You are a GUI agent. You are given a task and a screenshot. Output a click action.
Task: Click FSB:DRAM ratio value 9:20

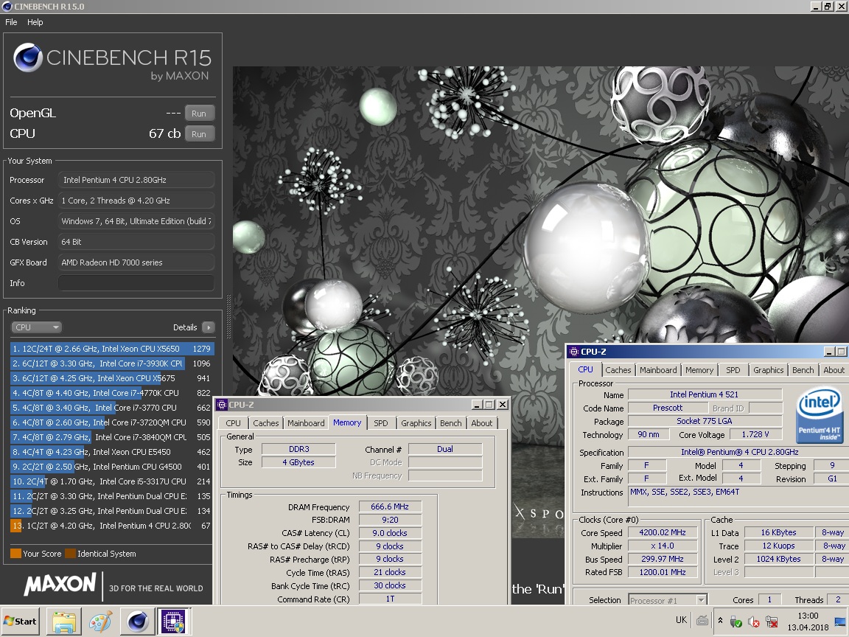click(390, 520)
